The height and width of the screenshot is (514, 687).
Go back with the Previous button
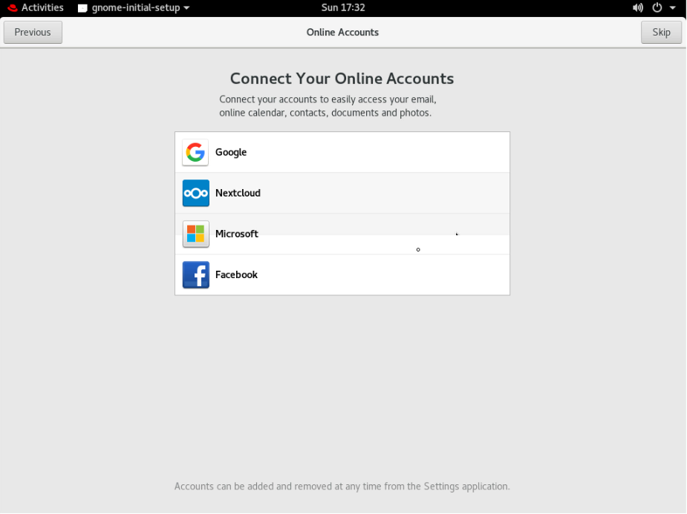coord(33,33)
